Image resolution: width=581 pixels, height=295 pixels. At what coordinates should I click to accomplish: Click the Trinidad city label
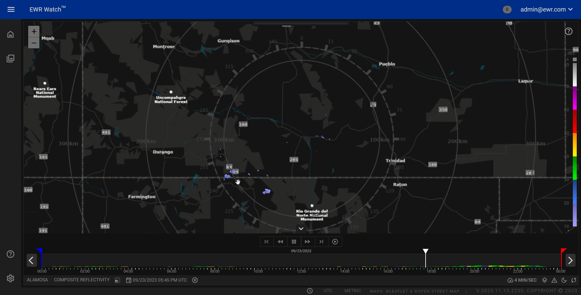click(x=395, y=160)
